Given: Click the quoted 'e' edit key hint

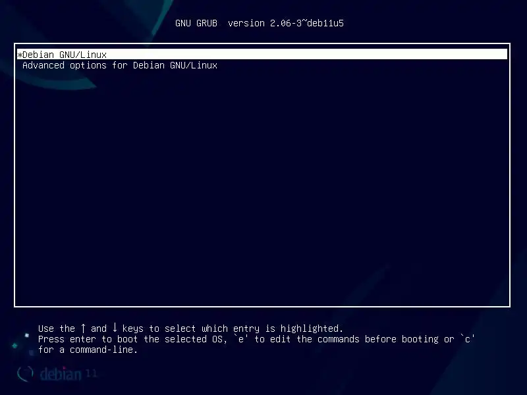Looking at the screenshot, I should pyautogui.click(x=240, y=339).
